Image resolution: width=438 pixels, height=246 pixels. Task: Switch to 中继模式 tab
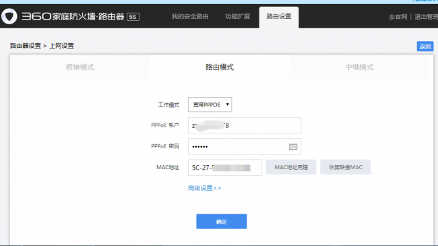pos(359,67)
